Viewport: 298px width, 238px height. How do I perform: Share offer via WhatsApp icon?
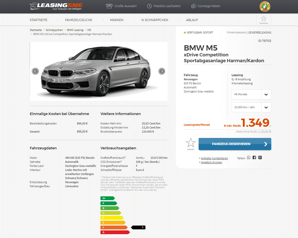(x=249, y=157)
